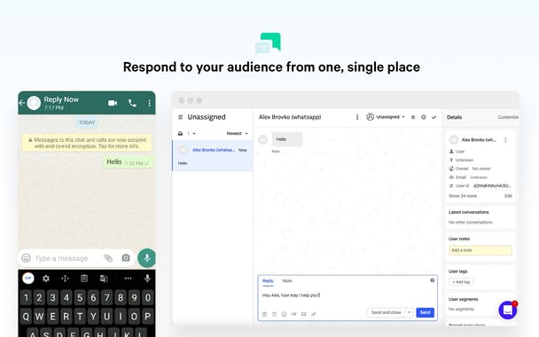Screen dimensions: 539x337
Task: Tap the WhatsApp back arrow
Action: (22, 103)
